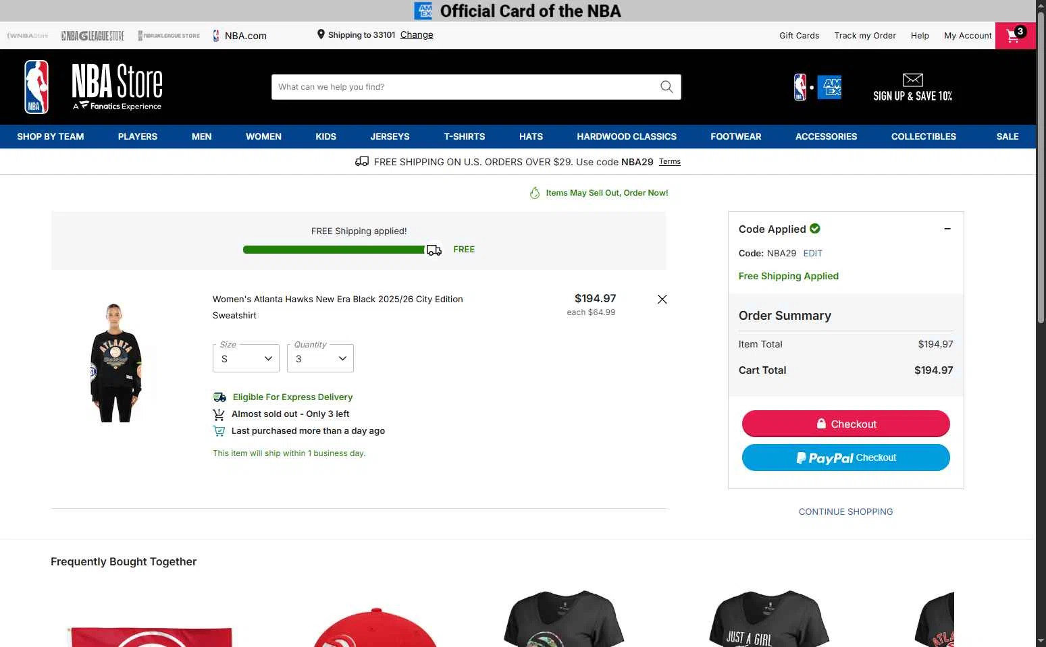Open the Players menu
This screenshot has height=647, width=1046.
[138, 136]
